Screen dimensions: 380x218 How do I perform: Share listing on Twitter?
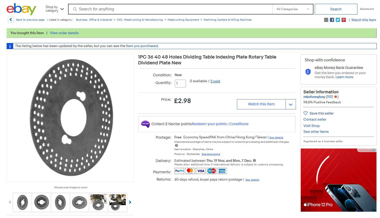(338, 20)
